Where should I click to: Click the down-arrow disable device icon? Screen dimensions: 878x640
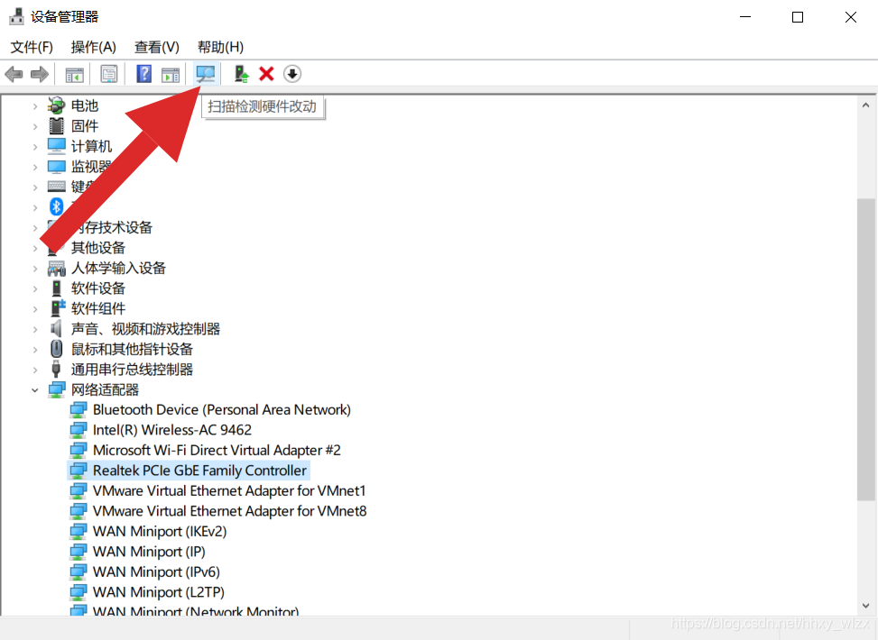(x=292, y=74)
